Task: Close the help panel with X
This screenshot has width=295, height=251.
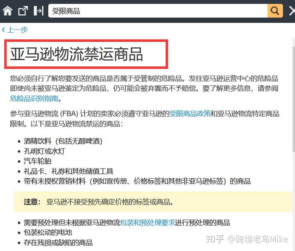Action: click(x=292, y=11)
